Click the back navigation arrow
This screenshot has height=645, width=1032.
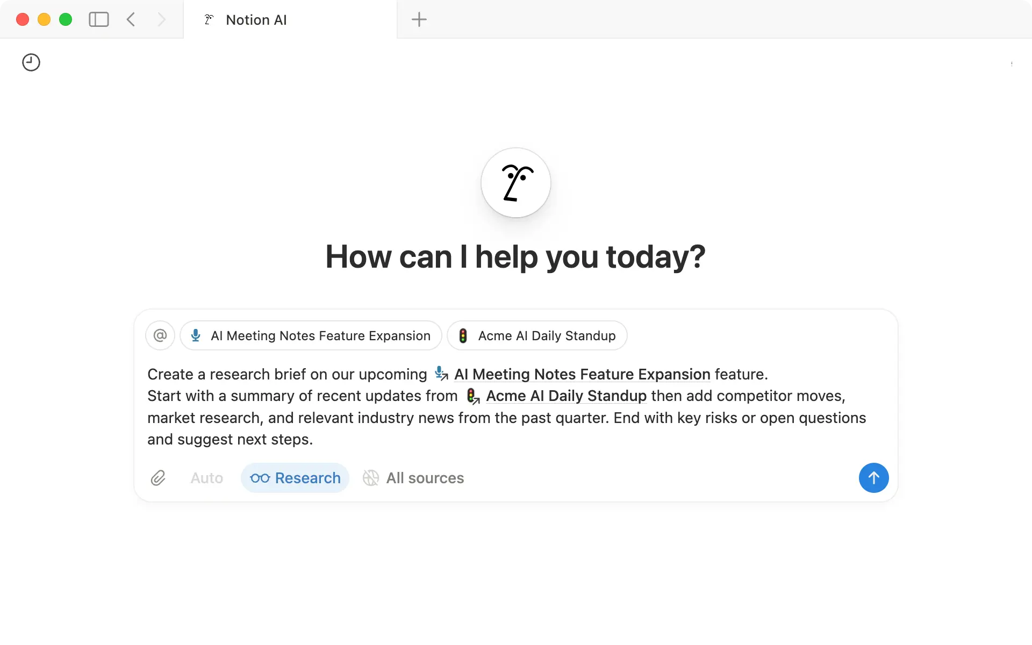(130, 19)
